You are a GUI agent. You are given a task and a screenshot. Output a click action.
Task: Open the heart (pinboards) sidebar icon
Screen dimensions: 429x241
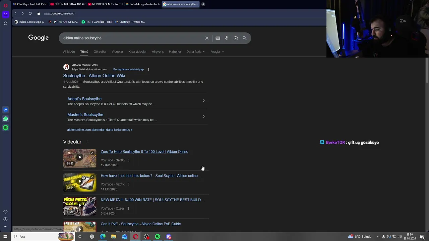click(x=5, y=212)
